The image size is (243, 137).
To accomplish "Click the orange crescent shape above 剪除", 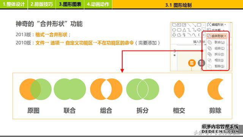I will pyautogui.click(x=215, y=89).
